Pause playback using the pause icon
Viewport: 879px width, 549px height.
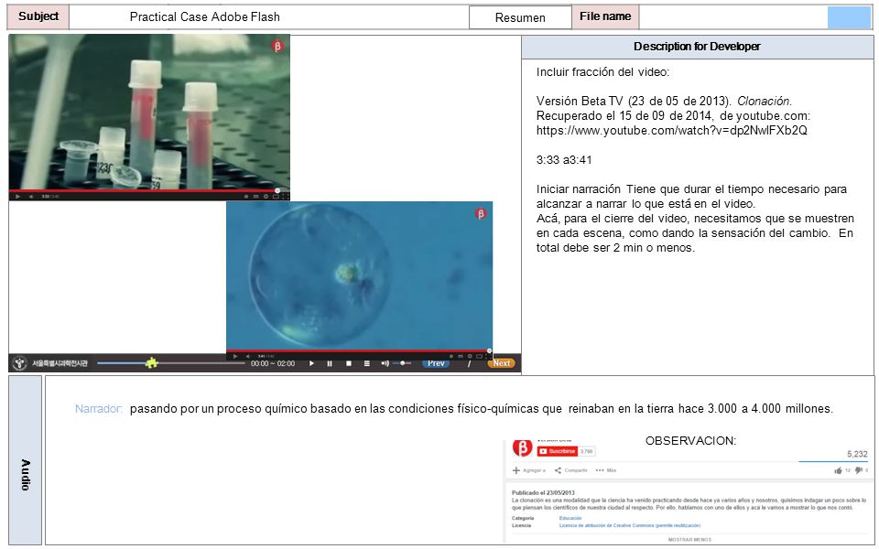[330, 363]
